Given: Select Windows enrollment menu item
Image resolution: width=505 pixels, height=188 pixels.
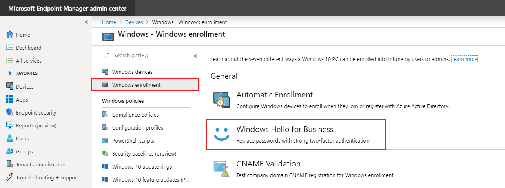Looking at the screenshot, I should point(136,85).
